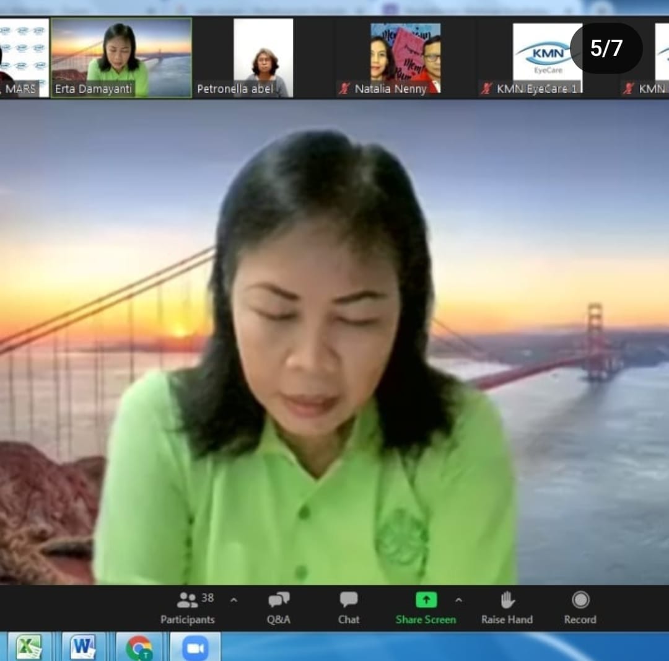Expand the chevron next to Participants
Image resolution: width=669 pixels, height=661 pixels.
pos(234,600)
